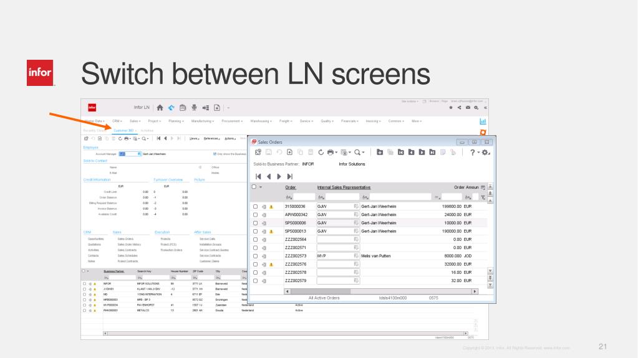Image resolution: width=638 pixels, height=358 pixels.
Task: Open selection dropdown arrow beside Sales Orders header checkbox
Action: tap(261, 187)
